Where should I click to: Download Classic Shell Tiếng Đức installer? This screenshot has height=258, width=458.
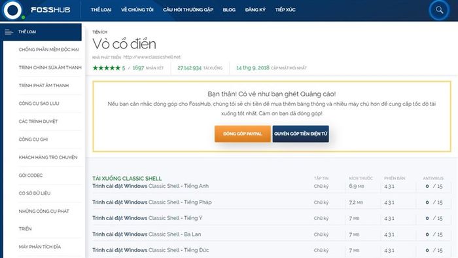[150, 250]
